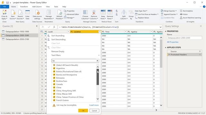Click the Choose Columns icon
The image size is (206, 115).
click(x=85, y=12)
